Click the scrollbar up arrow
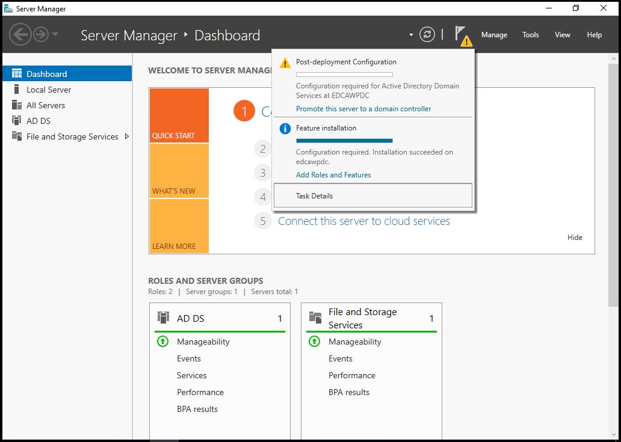This screenshot has height=442, width=621. click(x=613, y=59)
